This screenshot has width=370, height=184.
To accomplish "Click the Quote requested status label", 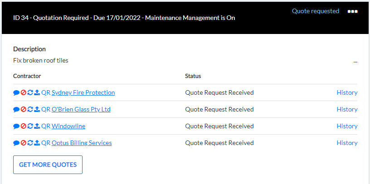I will pos(316,11).
